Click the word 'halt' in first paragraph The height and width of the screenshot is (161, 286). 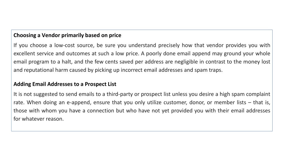point(67,62)
